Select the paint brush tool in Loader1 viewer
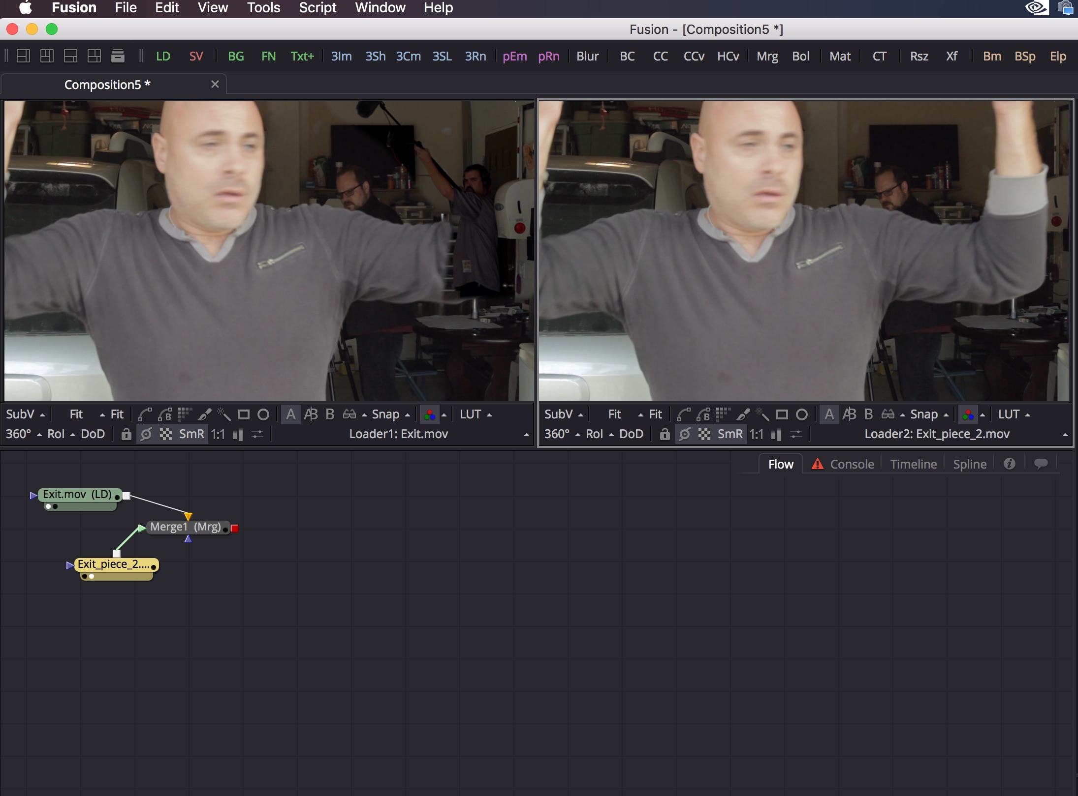1078x796 pixels. (x=204, y=414)
